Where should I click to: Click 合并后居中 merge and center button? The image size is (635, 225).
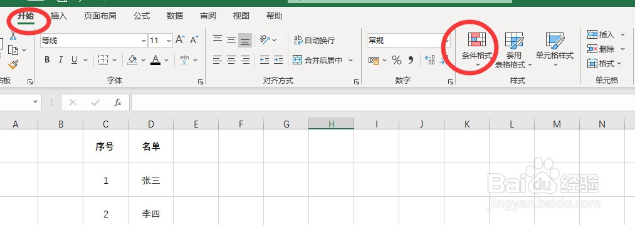click(317, 60)
